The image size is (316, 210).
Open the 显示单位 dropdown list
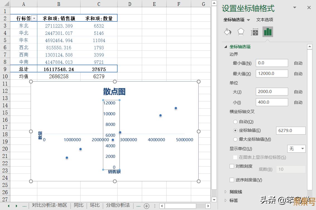click(x=296, y=149)
